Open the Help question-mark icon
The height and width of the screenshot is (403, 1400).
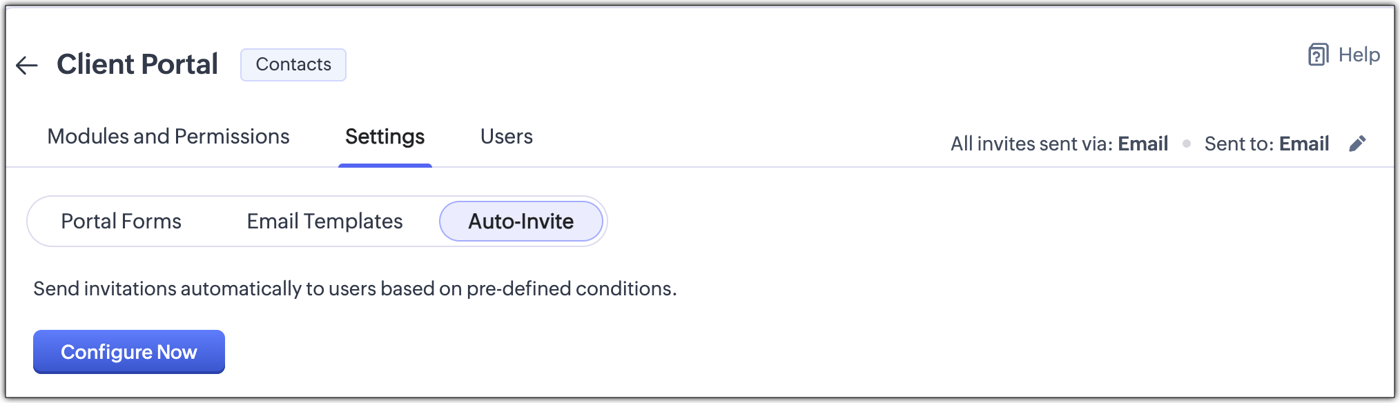pyautogui.click(x=1318, y=55)
